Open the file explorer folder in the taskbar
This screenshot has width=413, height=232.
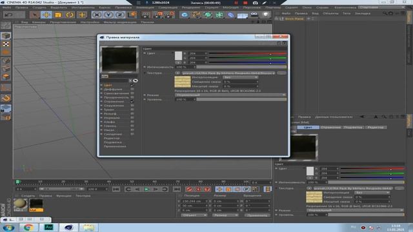(x=88, y=227)
